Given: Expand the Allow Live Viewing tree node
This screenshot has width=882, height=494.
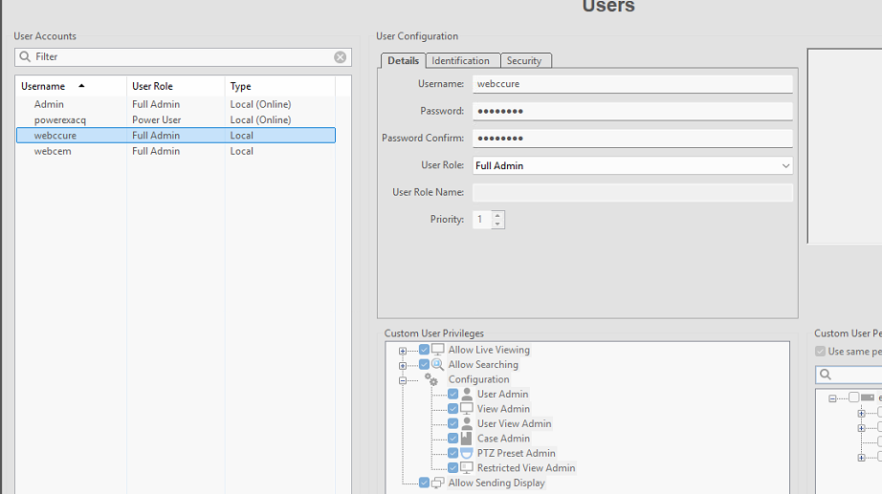Looking at the screenshot, I should coord(403,351).
